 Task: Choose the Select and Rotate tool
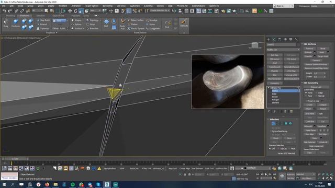(75, 11)
